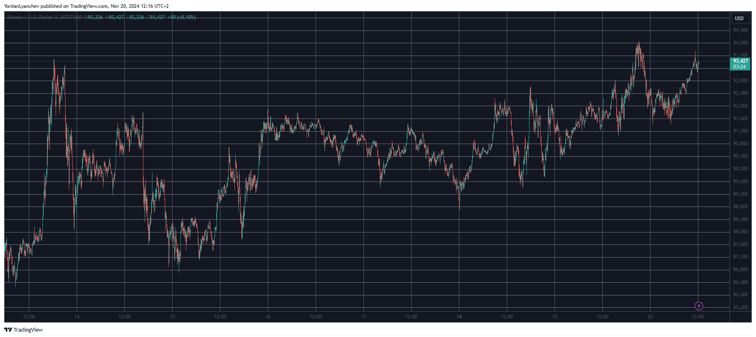Click the 03:24 bar countdown timer
Screen dimensions: 756x337
pyautogui.click(x=740, y=67)
